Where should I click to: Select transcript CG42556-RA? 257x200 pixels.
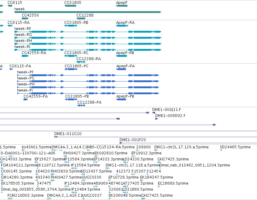(x=25, y=56)
